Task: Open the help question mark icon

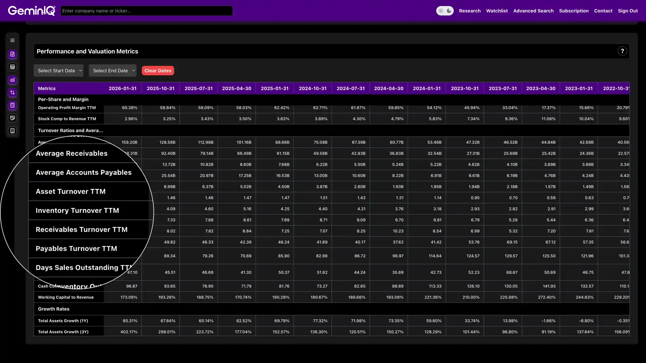Action: tap(622, 51)
